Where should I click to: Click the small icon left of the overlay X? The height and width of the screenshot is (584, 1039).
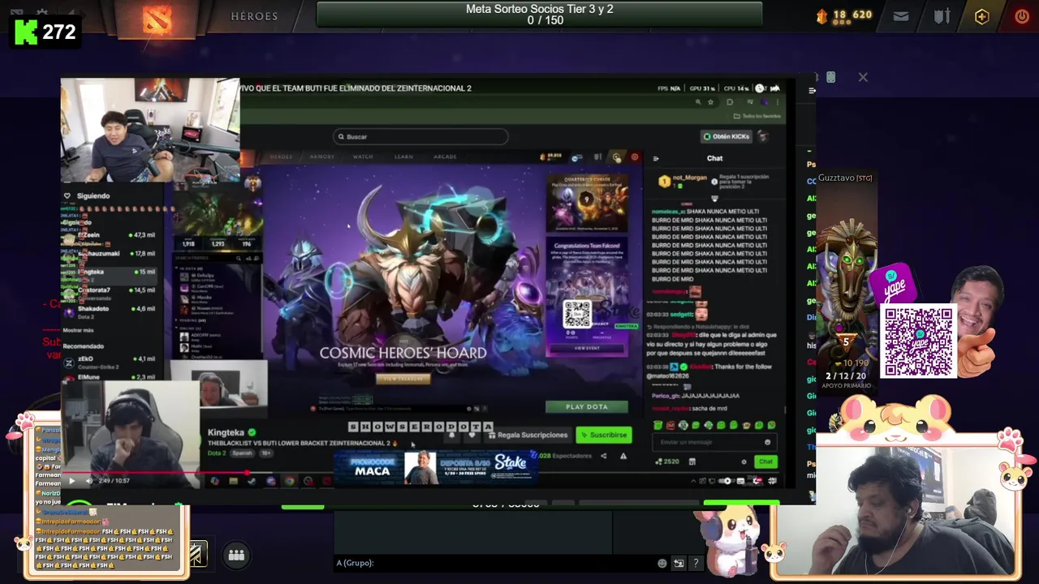(x=830, y=77)
